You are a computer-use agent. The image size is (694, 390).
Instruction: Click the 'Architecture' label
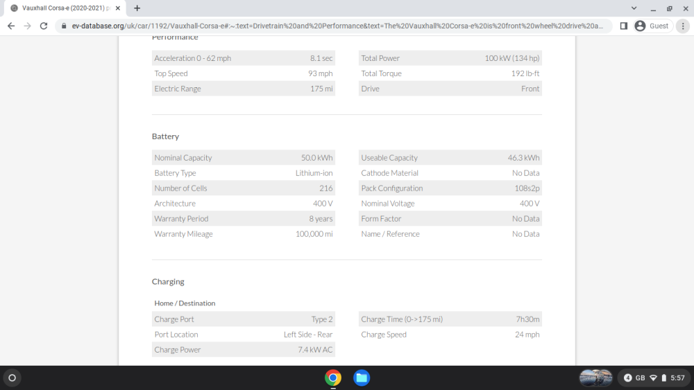175,204
